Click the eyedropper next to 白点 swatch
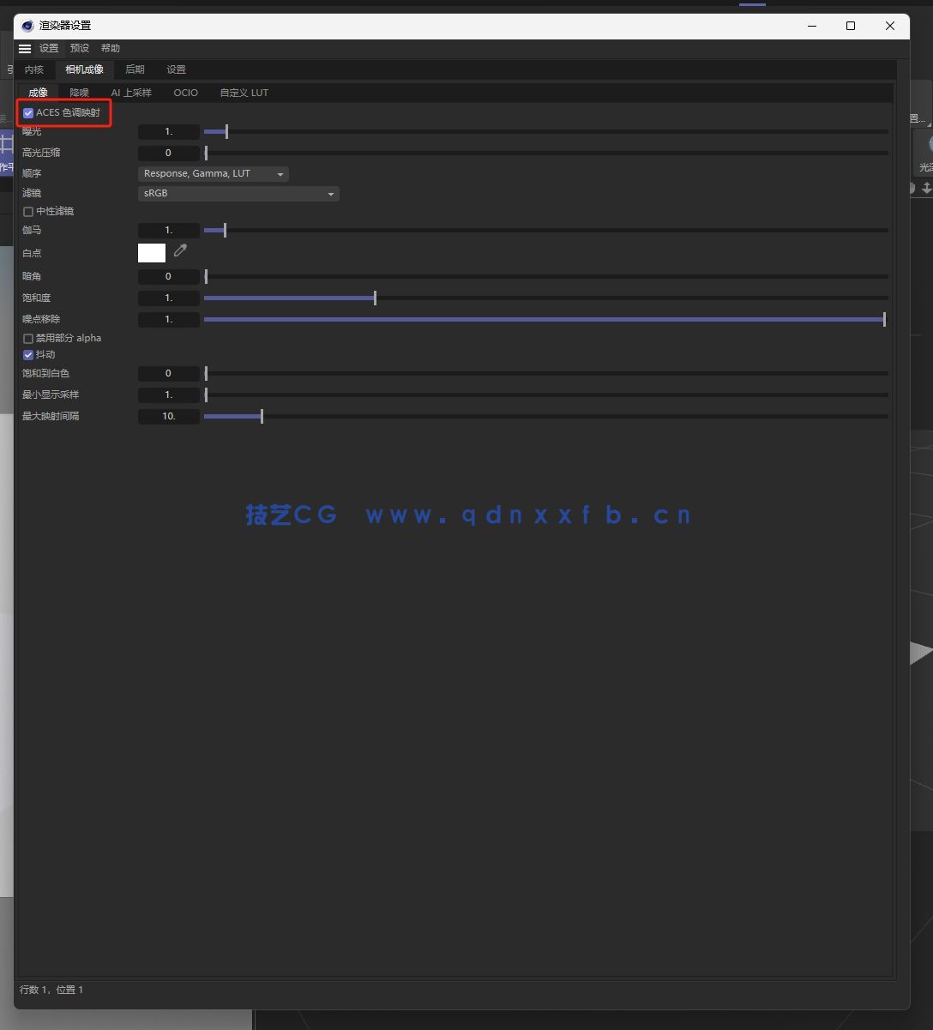The width and height of the screenshot is (933, 1030). [x=180, y=251]
